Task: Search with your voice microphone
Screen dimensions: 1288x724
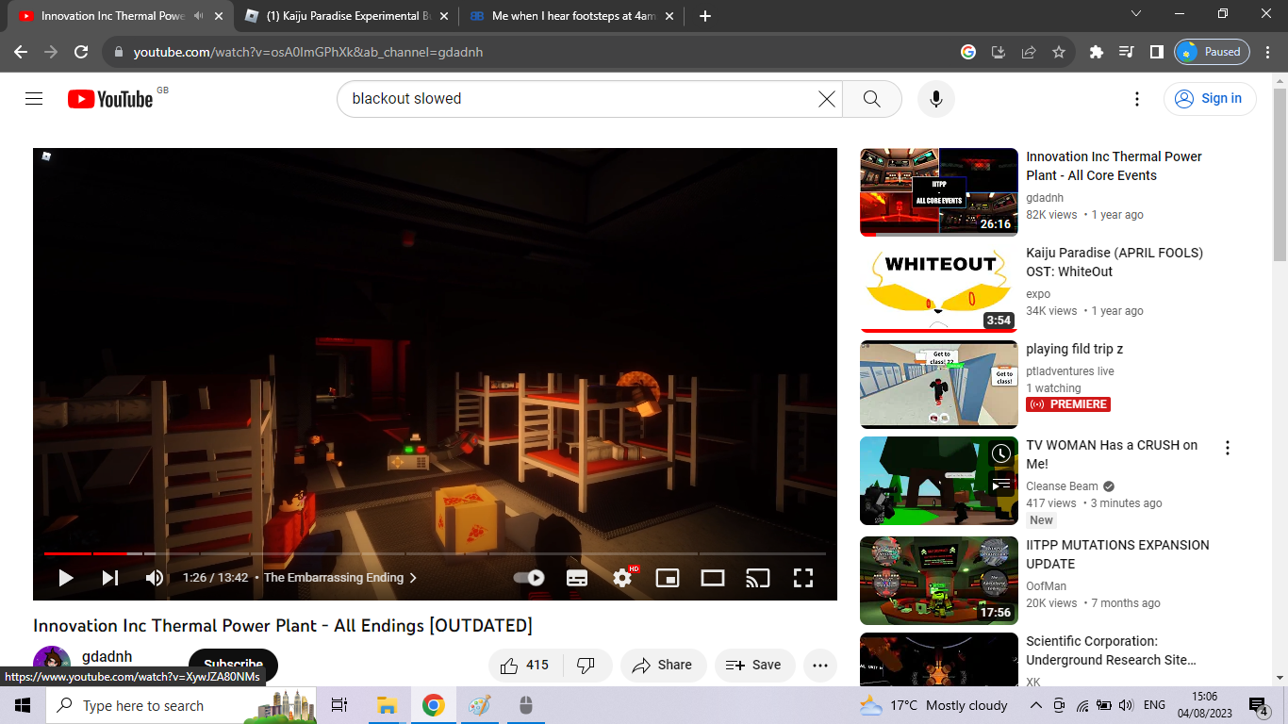Action: pos(936,99)
